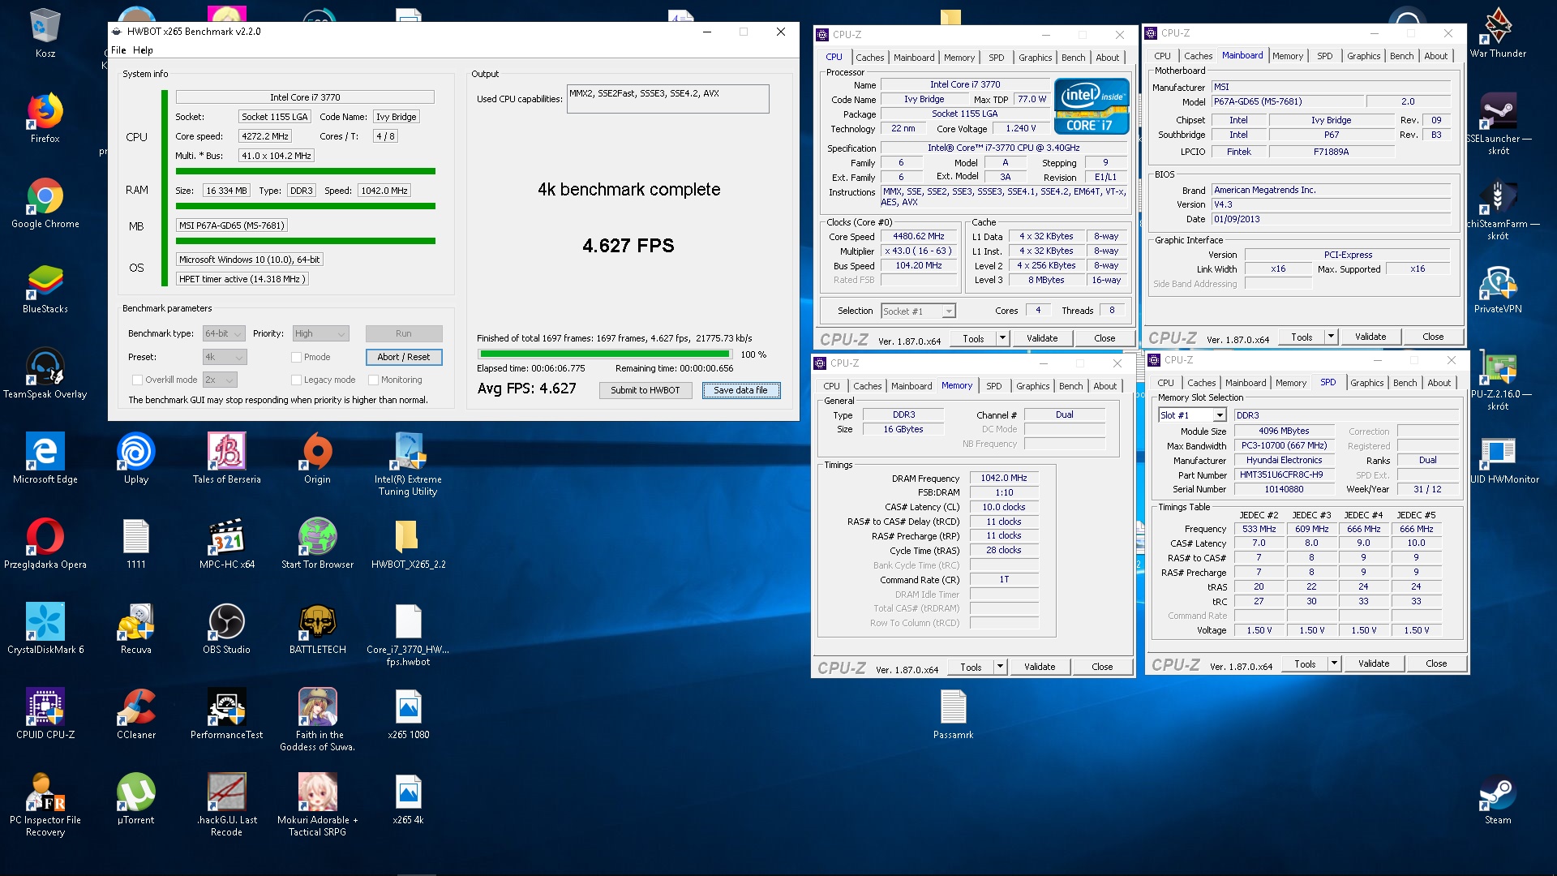
Task: Open the Google Chrome desktop icon
Action: [x=45, y=204]
